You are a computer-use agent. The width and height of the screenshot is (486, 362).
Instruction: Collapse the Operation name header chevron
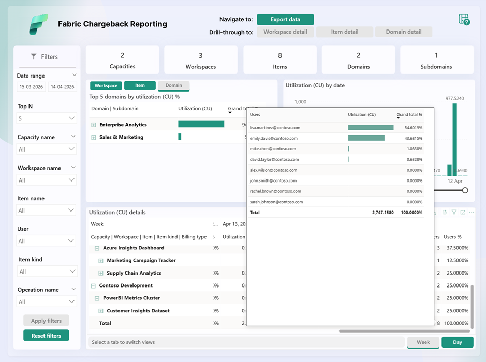(x=73, y=289)
